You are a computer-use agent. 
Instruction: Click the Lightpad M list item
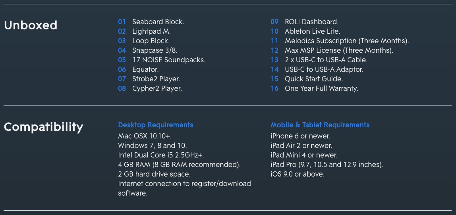151,31
